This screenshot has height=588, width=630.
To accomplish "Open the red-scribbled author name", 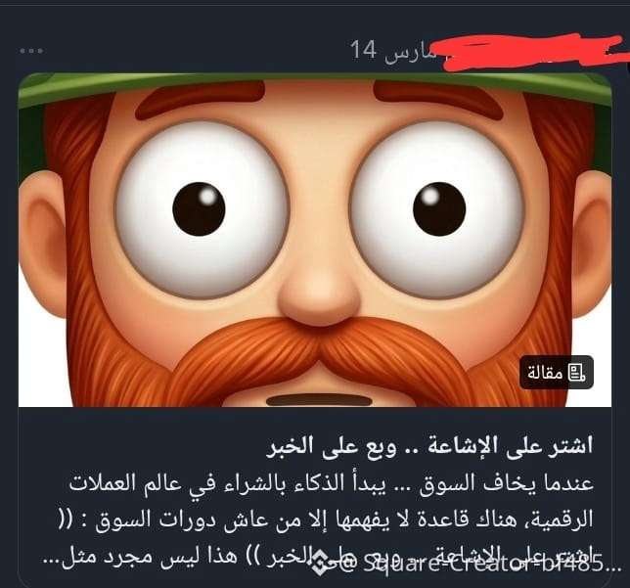I will 530,51.
